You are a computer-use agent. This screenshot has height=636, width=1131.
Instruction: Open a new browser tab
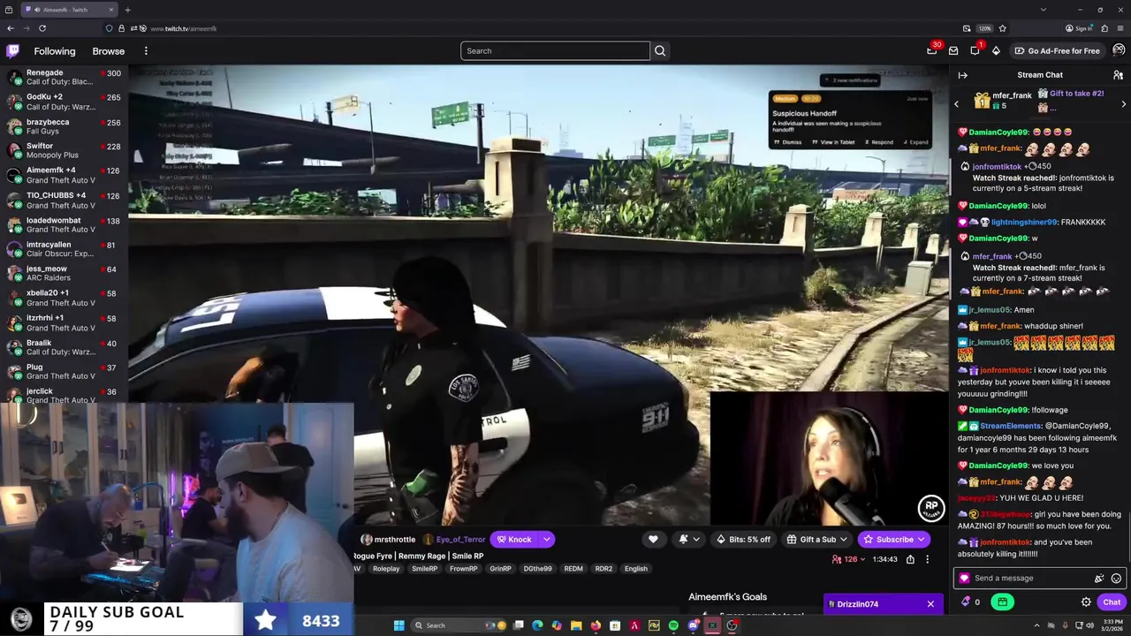pyautogui.click(x=127, y=10)
